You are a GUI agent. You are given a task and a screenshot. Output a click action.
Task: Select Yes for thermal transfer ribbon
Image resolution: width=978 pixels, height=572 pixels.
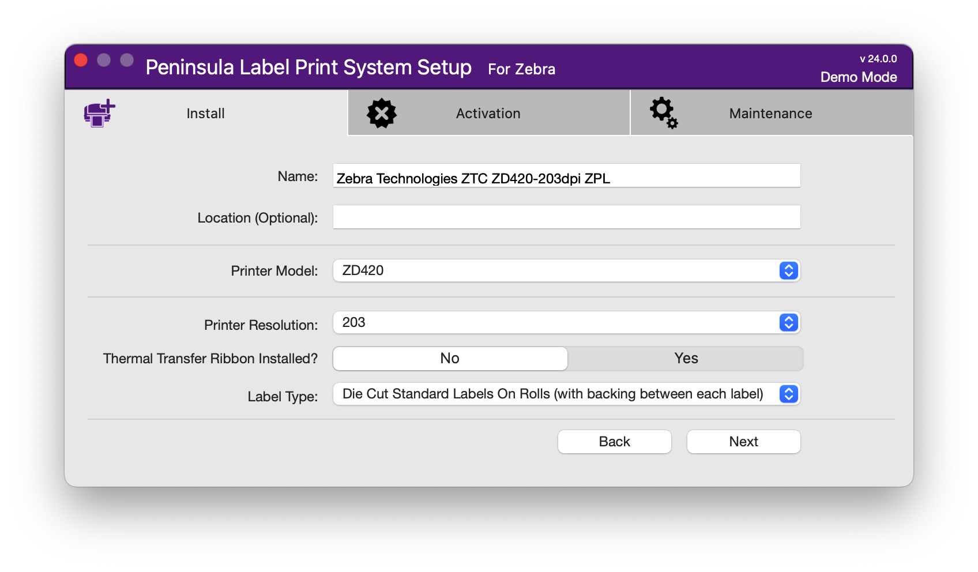[686, 358]
